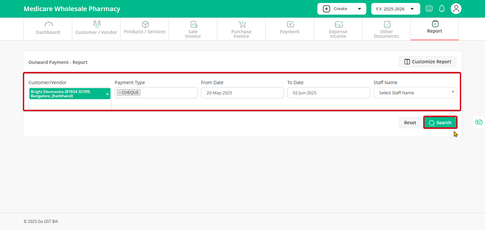Open the Purchase Invoice tab
This screenshot has height=230, width=485.
(241, 29)
